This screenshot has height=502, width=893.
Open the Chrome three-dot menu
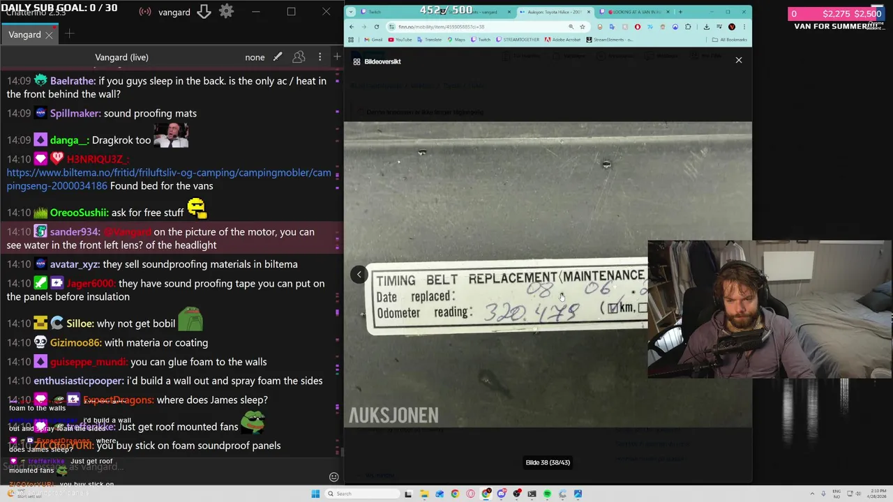[744, 26]
